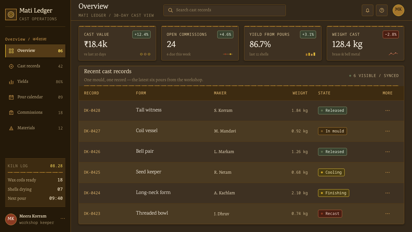Viewport: 412px width, 232px height.
Task: Open record link DK-0425
Action: [92, 172]
